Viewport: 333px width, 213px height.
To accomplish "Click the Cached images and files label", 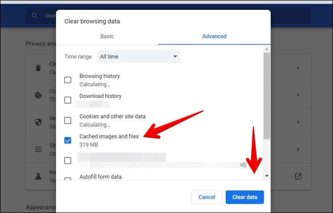I will pyautogui.click(x=109, y=136).
